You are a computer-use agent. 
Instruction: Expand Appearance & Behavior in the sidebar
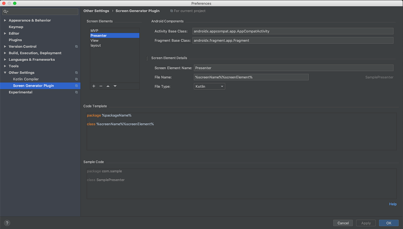coord(5,20)
